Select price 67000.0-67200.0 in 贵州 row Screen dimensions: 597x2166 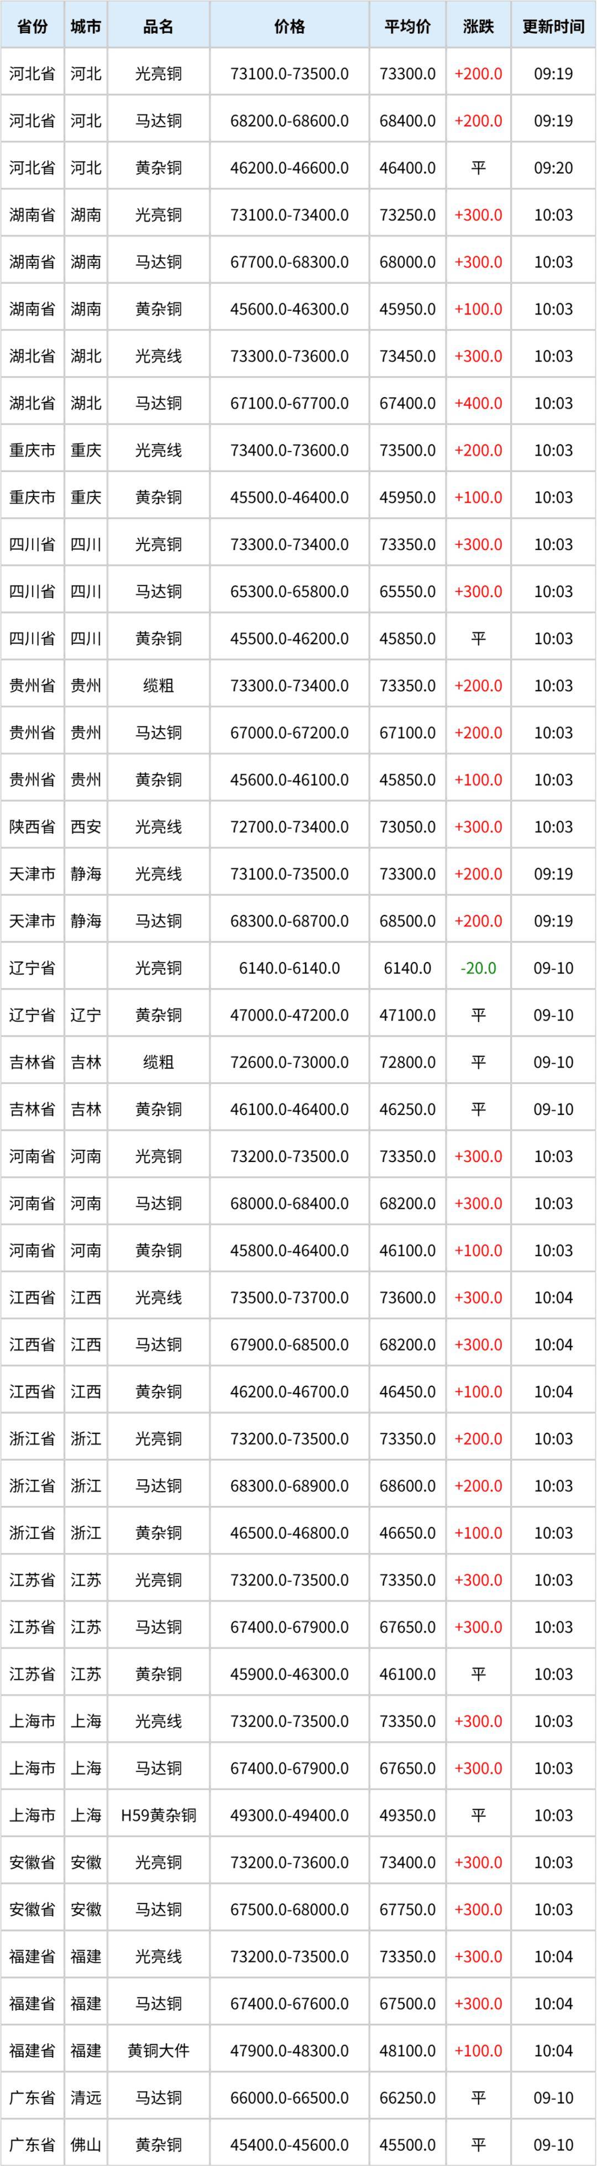[289, 733]
